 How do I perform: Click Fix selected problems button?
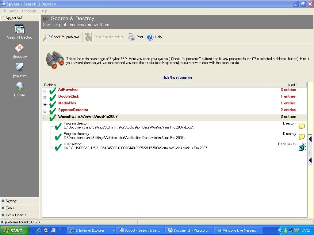click(105, 37)
